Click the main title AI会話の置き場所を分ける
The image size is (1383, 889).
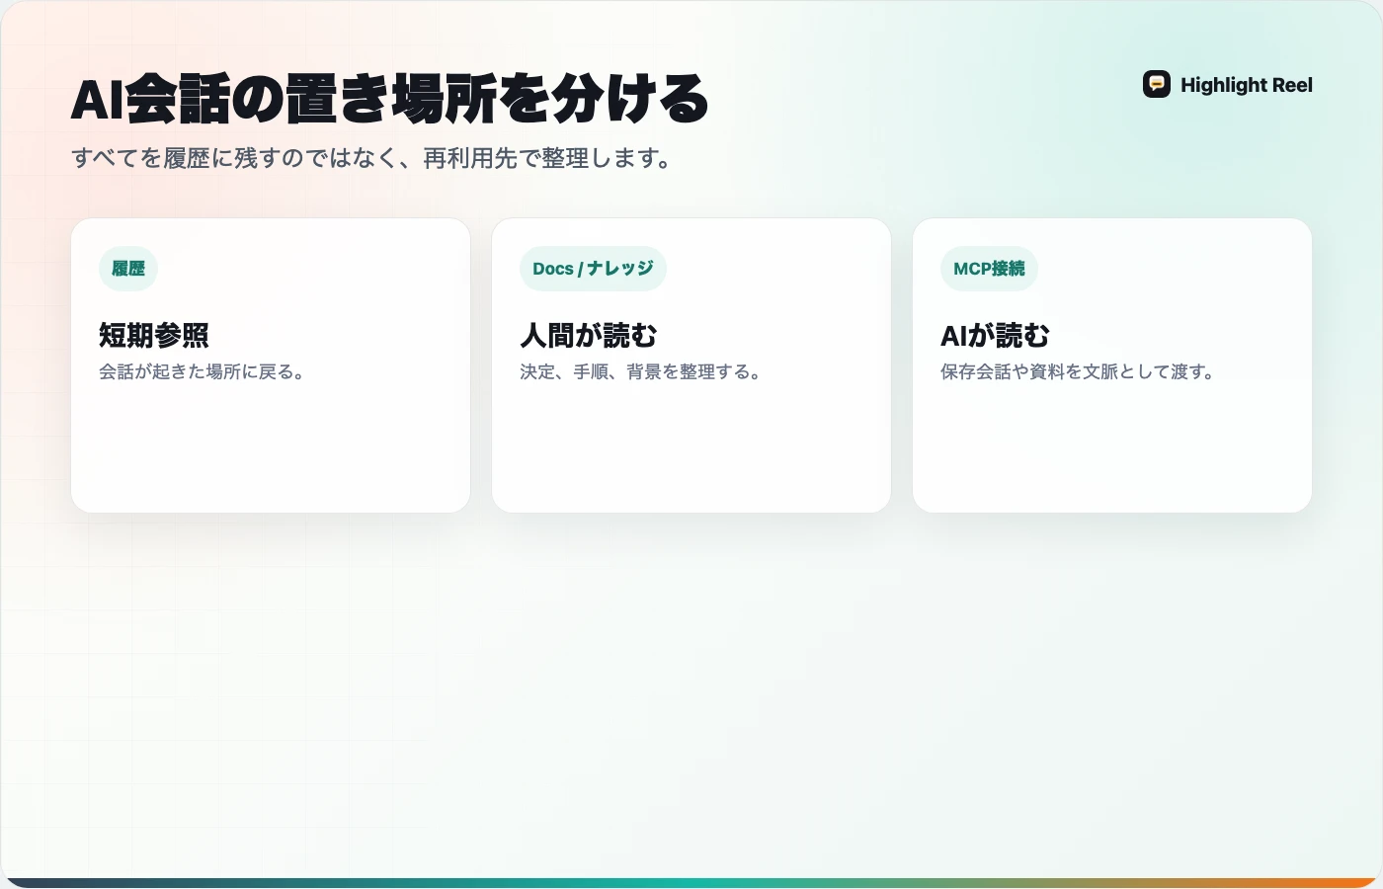(x=390, y=99)
